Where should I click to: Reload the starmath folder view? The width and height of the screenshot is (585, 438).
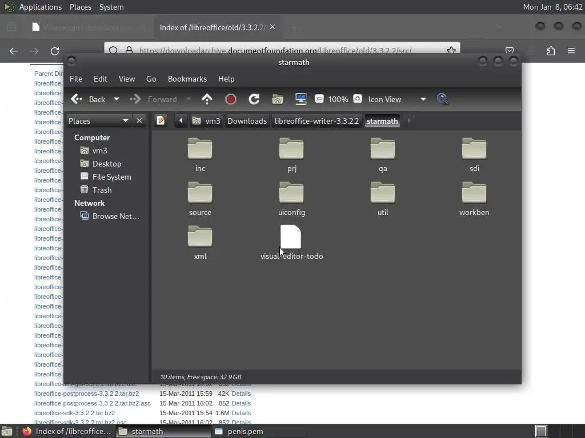tap(254, 99)
